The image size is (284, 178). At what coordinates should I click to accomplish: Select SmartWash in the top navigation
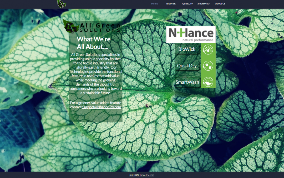tap(204, 4)
